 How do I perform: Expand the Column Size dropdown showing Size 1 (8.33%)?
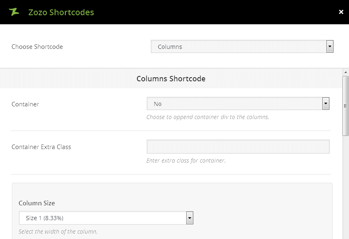coord(102,218)
